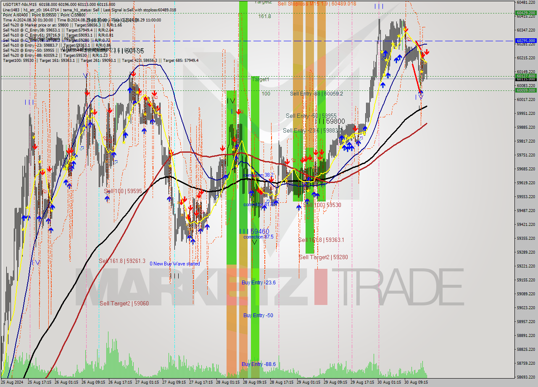The width and height of the screenshot is (538, 387).
Task: Select the 'Buy Entry -23.6' label
Action: tap(258, 283)
